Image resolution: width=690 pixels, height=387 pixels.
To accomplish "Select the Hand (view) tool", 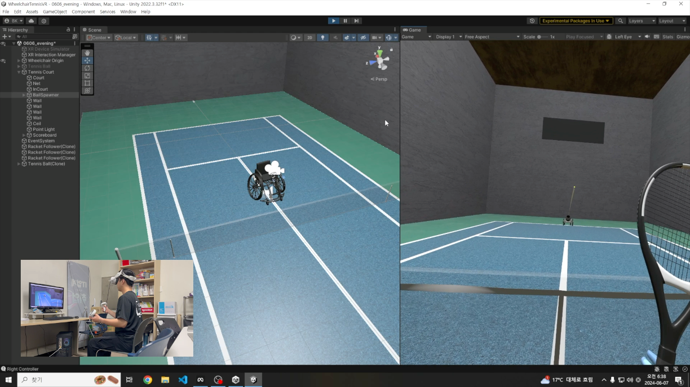I will click(x=87, y=52).
